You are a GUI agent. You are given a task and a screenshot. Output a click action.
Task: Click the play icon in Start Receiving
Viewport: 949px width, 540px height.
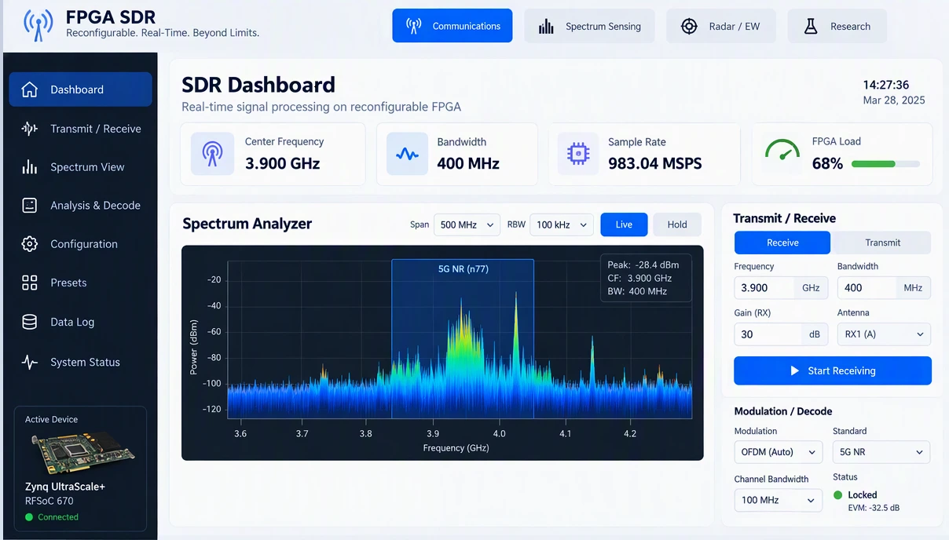click(795, 370)
